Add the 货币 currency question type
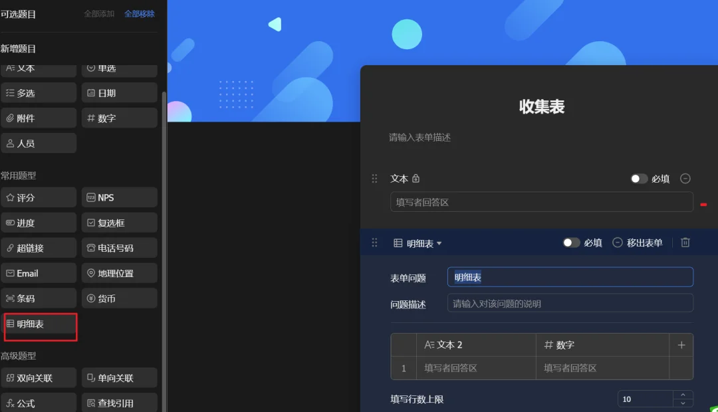The height and width of the screenshot is (412, 718). point(120,298)
